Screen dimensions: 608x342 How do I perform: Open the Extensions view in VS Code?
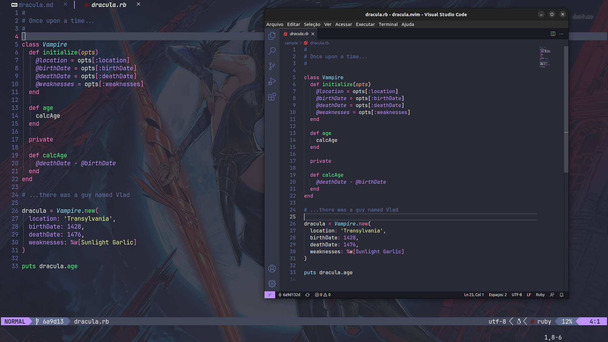(272, 97)
